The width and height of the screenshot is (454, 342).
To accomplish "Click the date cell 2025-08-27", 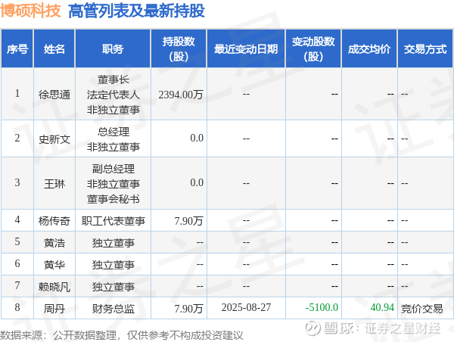I will click(246, 307).
